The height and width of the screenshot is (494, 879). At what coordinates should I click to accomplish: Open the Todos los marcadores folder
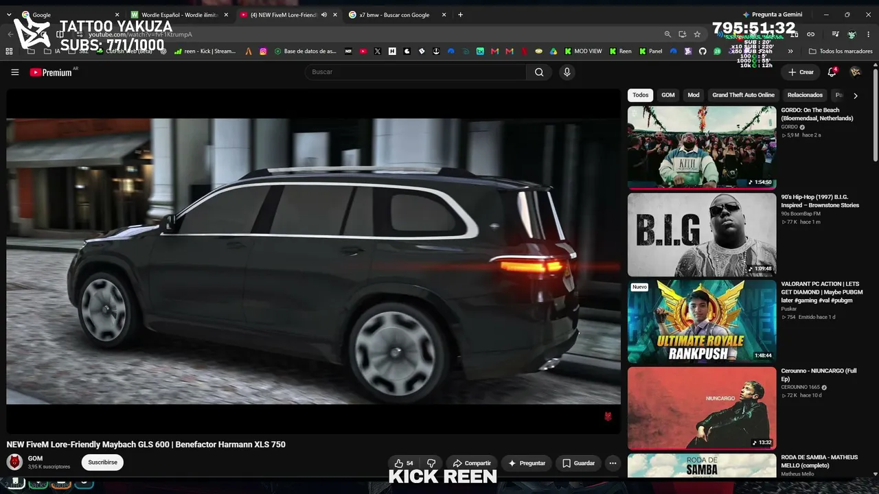[x=841, y=51]
